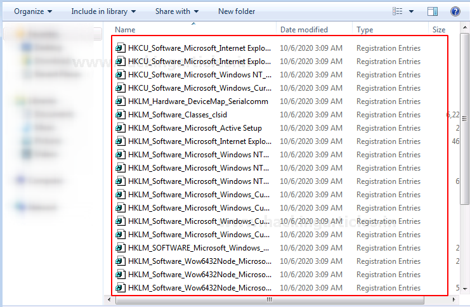
Task: Click Registration Entries type in clsid row
Action: (388, 115)
